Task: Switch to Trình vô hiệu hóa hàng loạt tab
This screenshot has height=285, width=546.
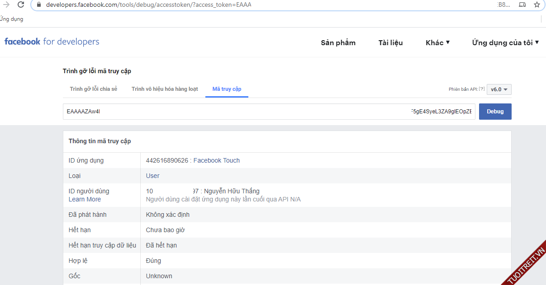Action: [165, 89]
